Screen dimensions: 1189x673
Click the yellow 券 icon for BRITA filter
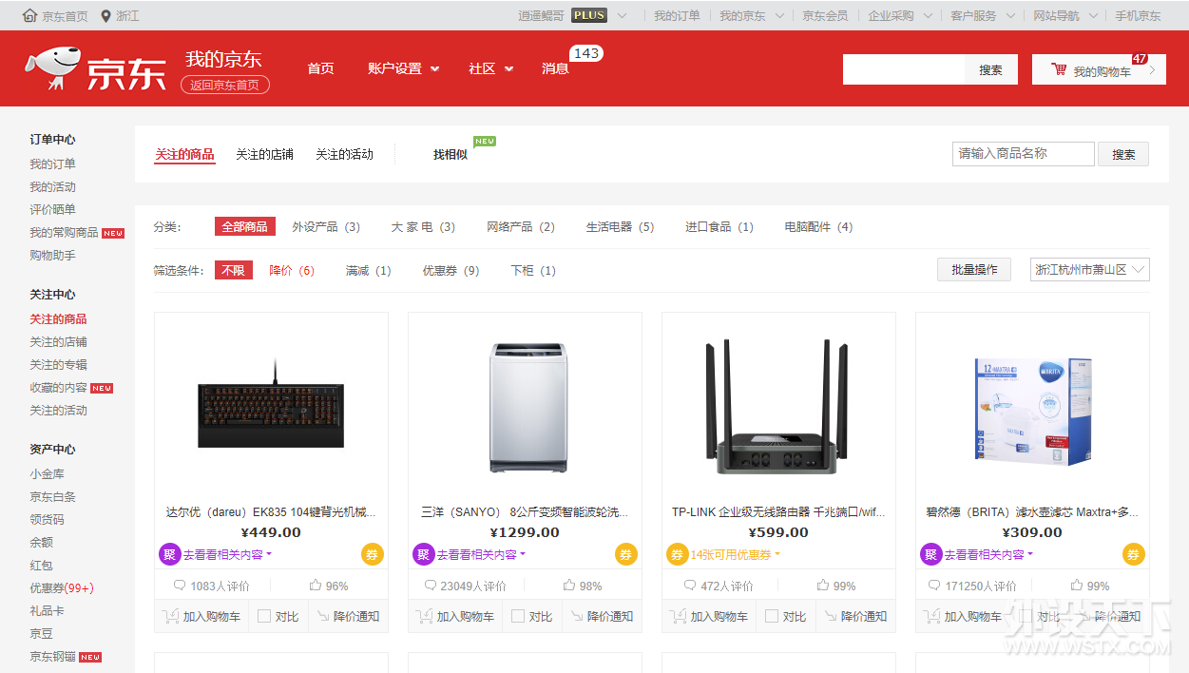pos(1134,554)
